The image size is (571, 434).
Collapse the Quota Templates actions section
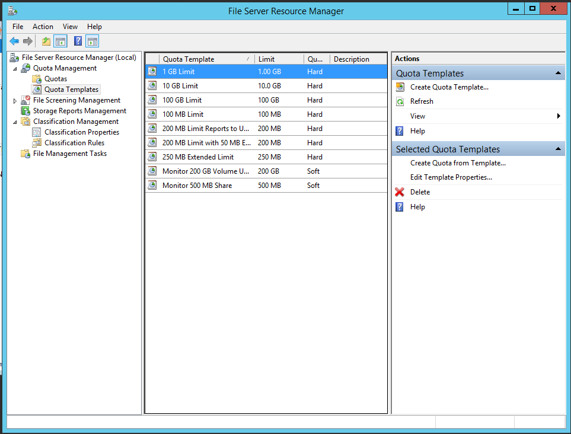click(558, 73)
